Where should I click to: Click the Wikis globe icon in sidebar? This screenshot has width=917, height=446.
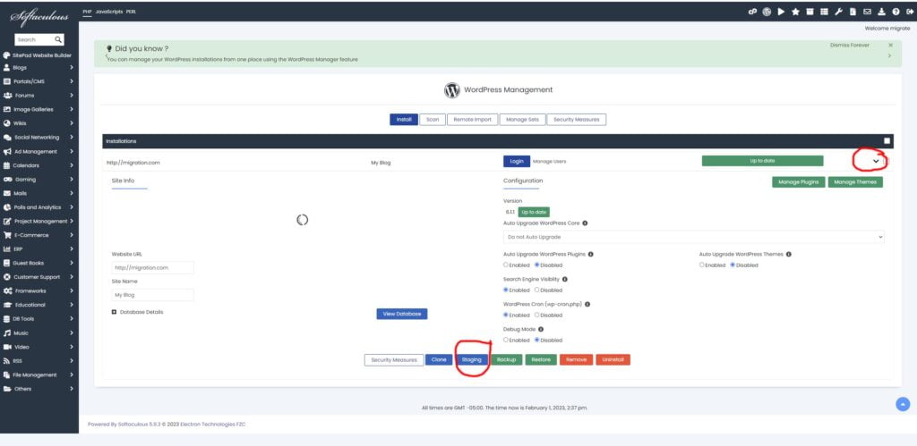6,123
